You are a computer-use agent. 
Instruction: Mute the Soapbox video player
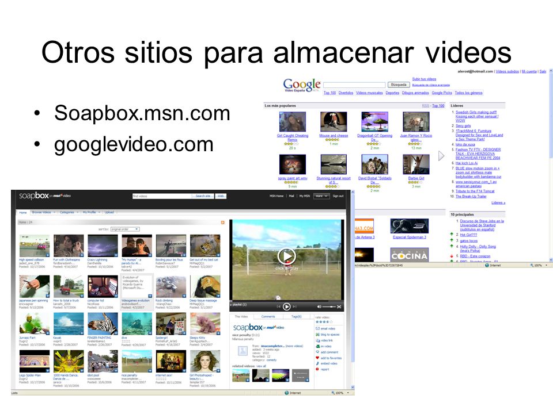[319, 306]
